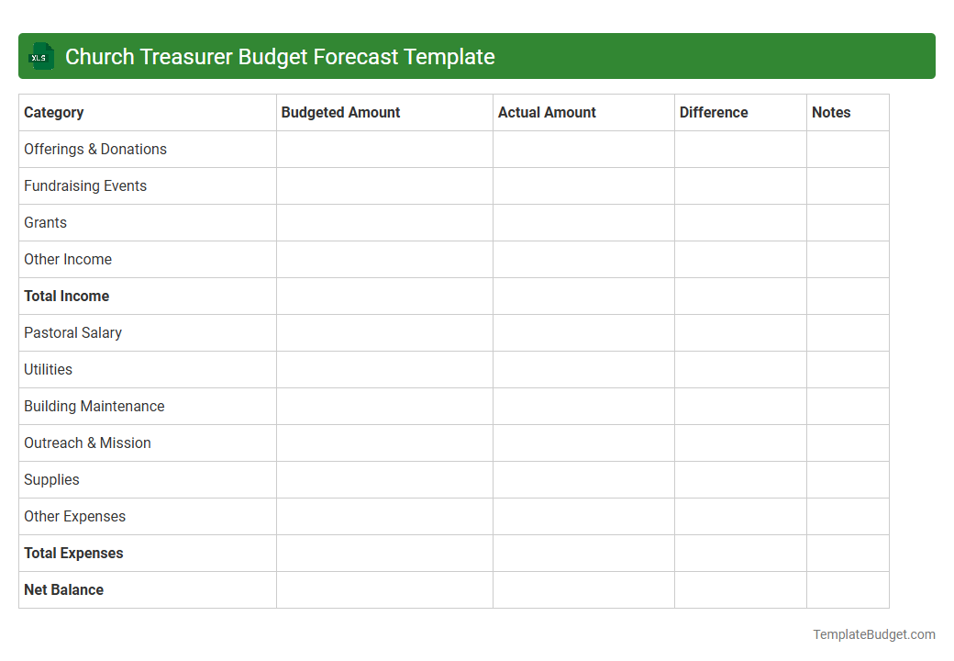The height and width of the screenshot is (661, 954).
Task: Select the Net Balance row label
Action: [x=63, y=589]
